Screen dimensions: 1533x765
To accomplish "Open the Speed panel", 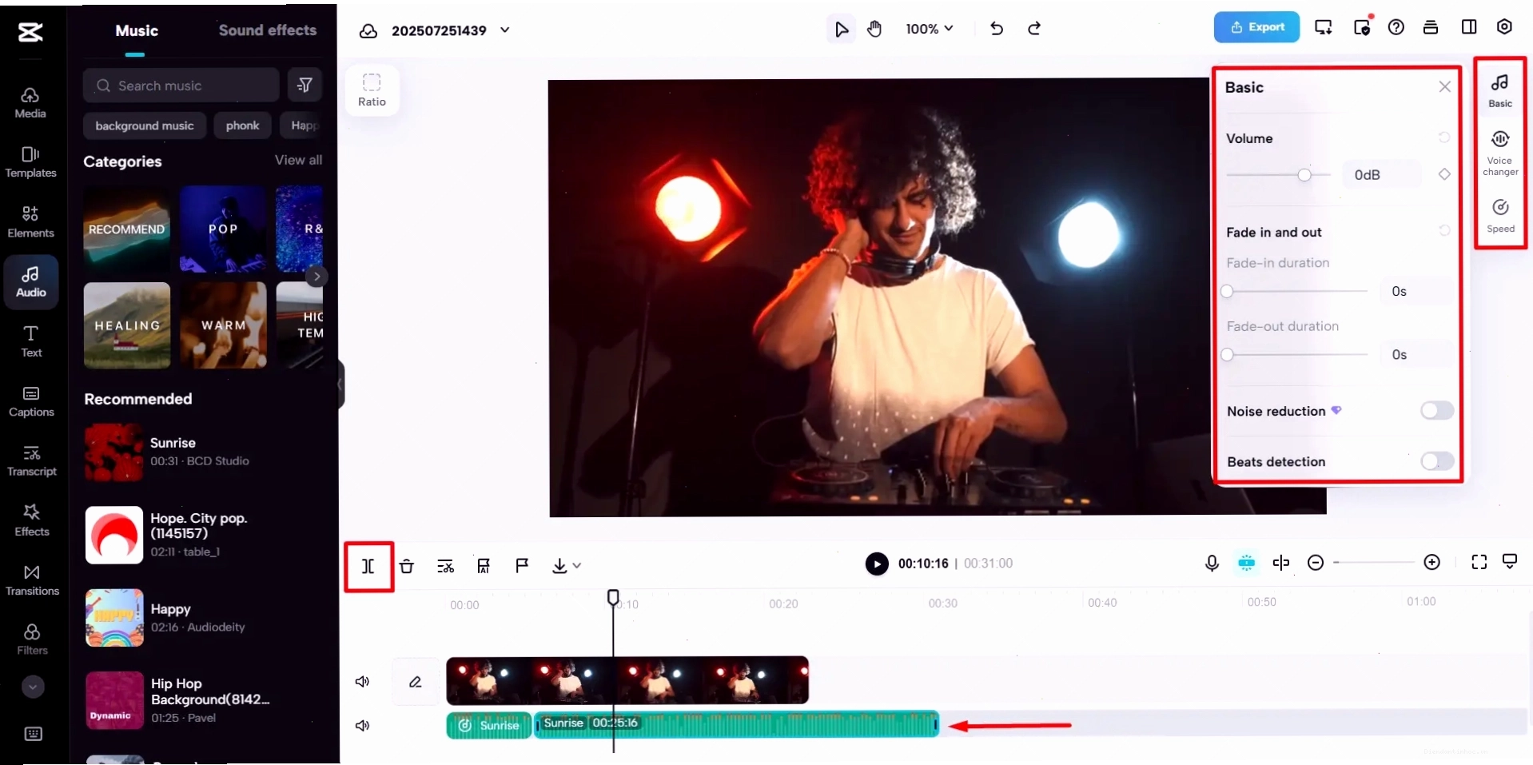I will pyautogui.click(x=1500, y=216).
